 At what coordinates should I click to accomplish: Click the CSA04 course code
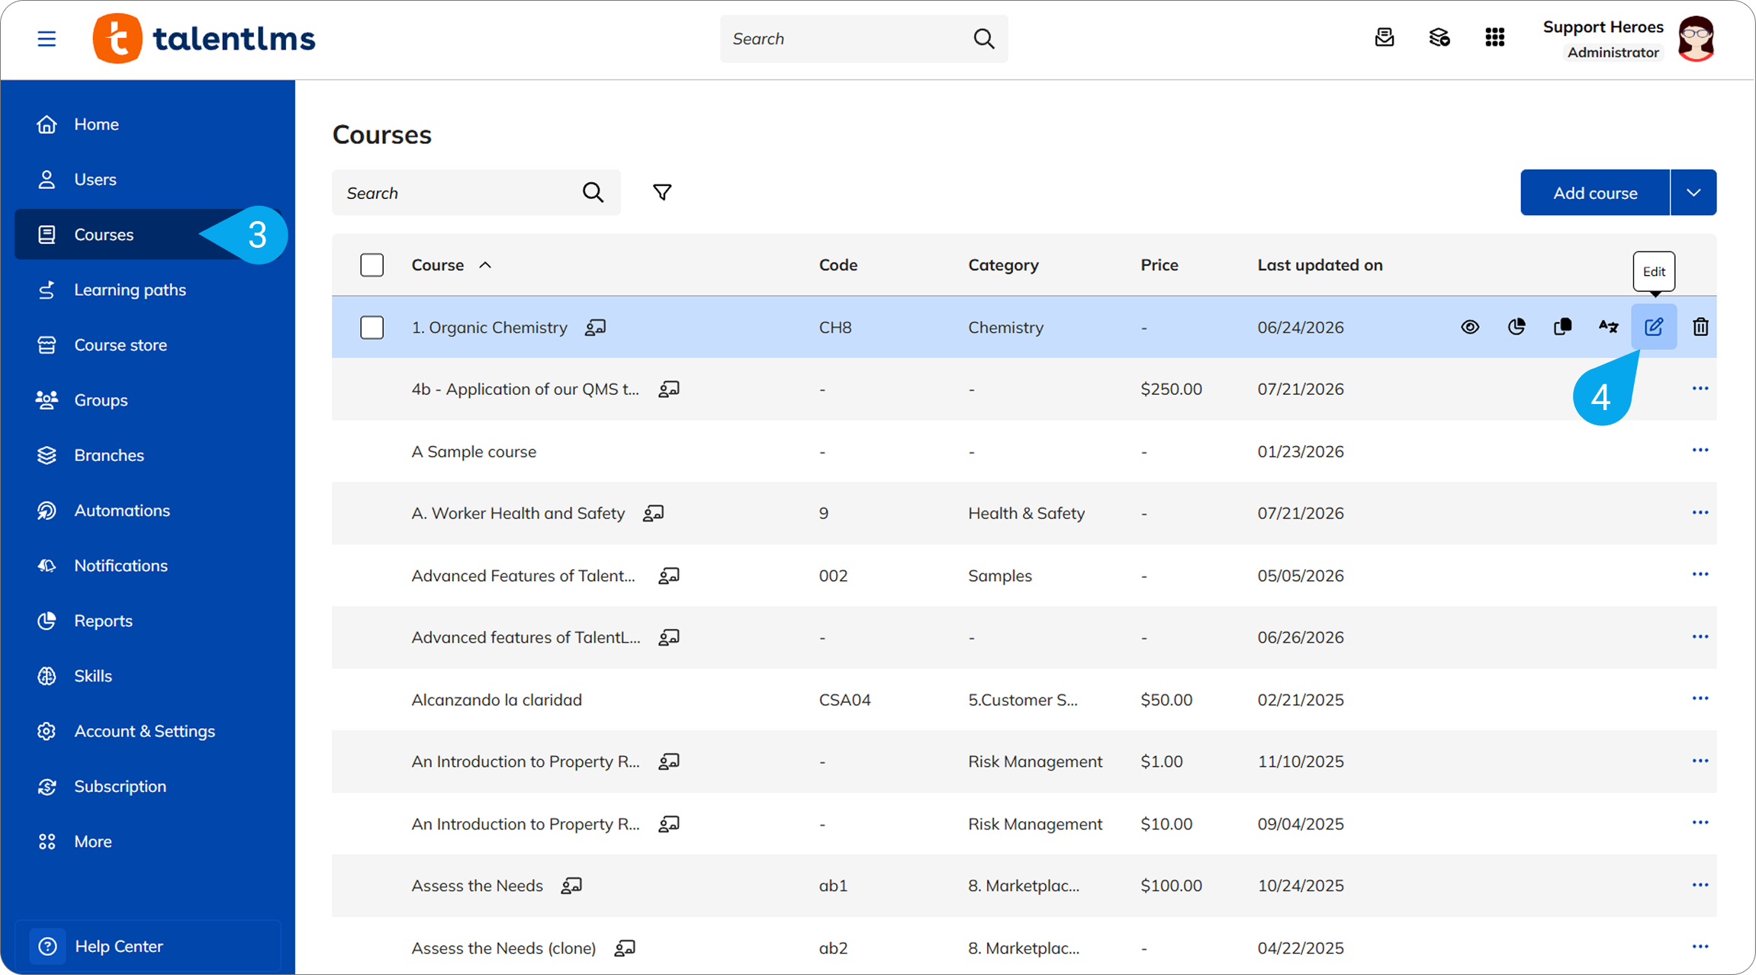tap(844, 700)
